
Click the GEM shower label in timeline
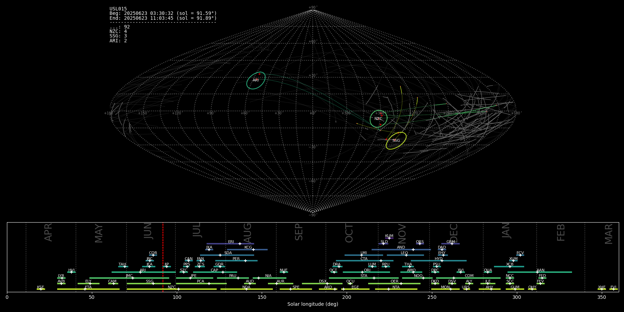click(x=451, y=242)
